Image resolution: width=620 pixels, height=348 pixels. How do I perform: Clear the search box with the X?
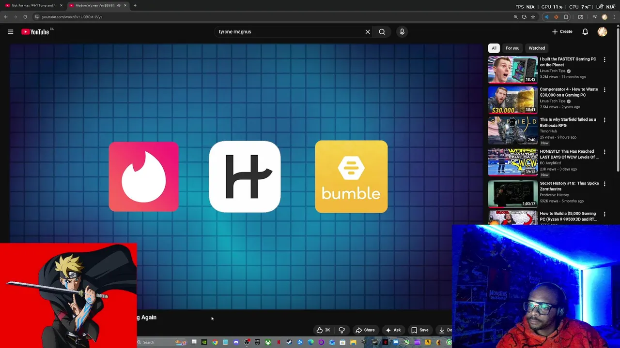[x=368, y=31]
